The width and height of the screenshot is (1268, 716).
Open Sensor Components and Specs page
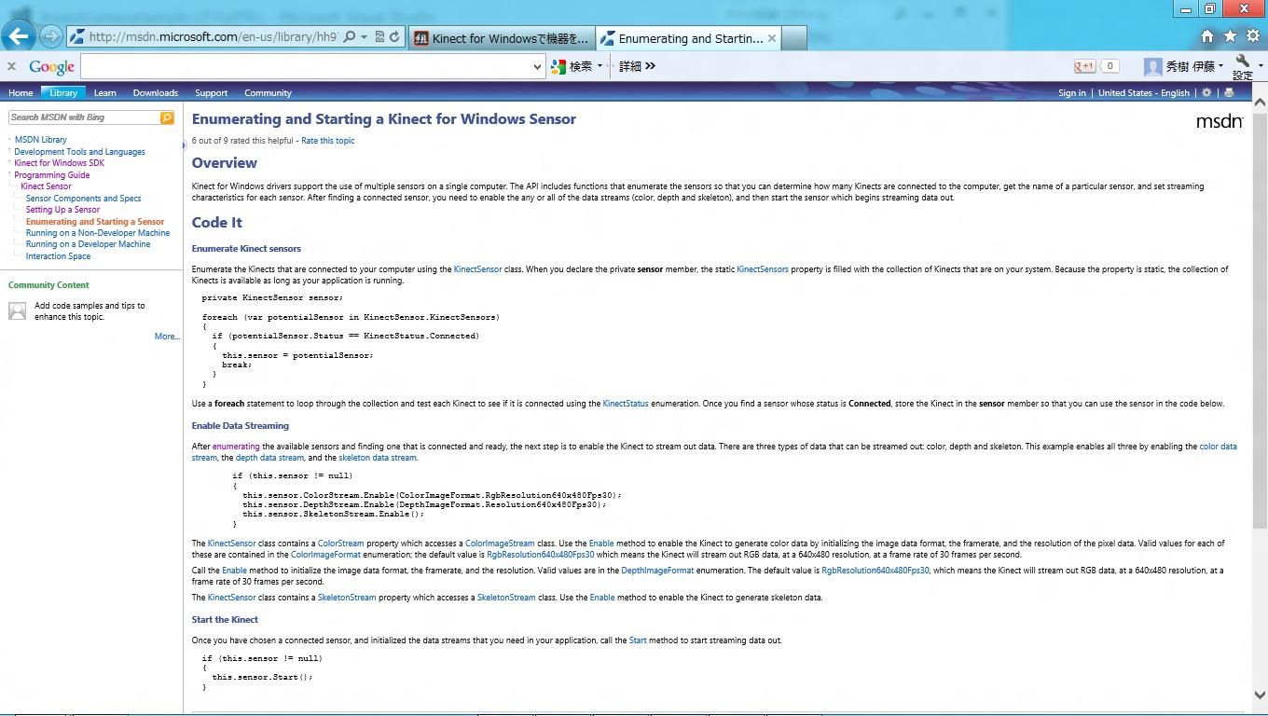[x=84, y=199]
